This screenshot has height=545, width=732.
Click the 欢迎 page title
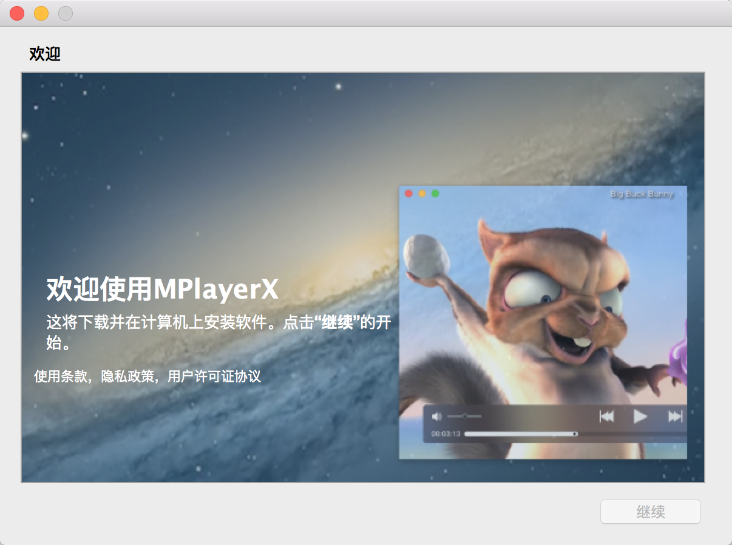click(45, 54)
